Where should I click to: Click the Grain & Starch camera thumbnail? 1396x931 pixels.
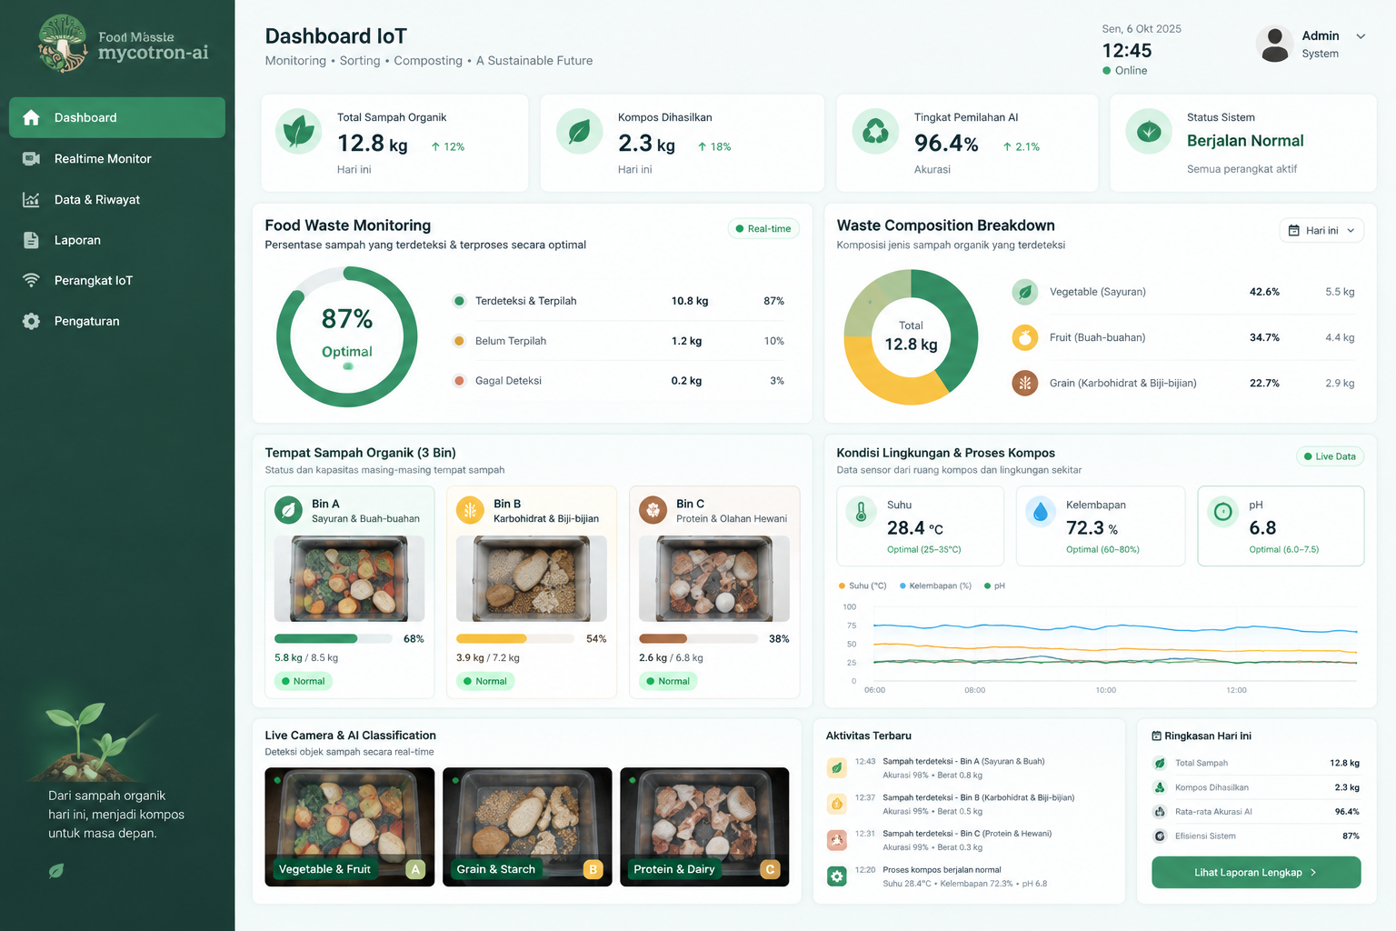tap(527, 827)
